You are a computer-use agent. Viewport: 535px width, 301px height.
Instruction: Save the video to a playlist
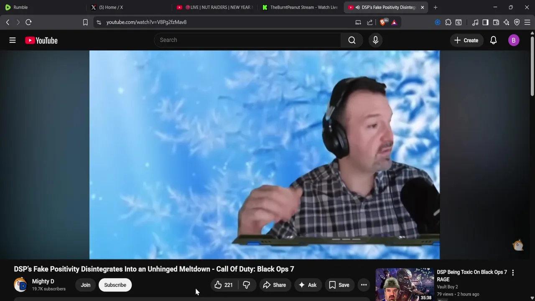(x=339, y=285)
